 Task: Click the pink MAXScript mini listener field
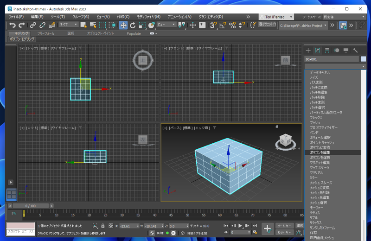(20, 226)
